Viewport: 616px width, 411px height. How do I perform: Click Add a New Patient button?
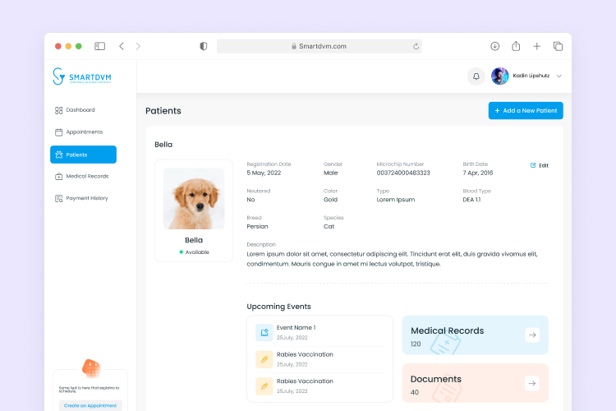(526, 111)
